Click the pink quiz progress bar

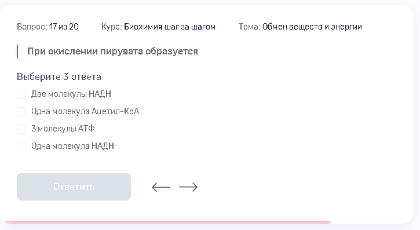[x=166, y=222]
